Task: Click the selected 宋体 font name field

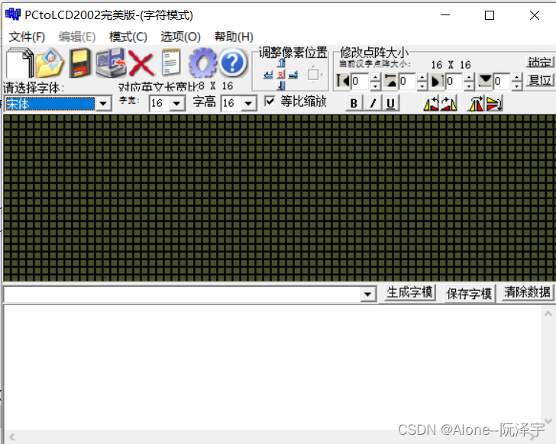Action: [x=50, y=104]
